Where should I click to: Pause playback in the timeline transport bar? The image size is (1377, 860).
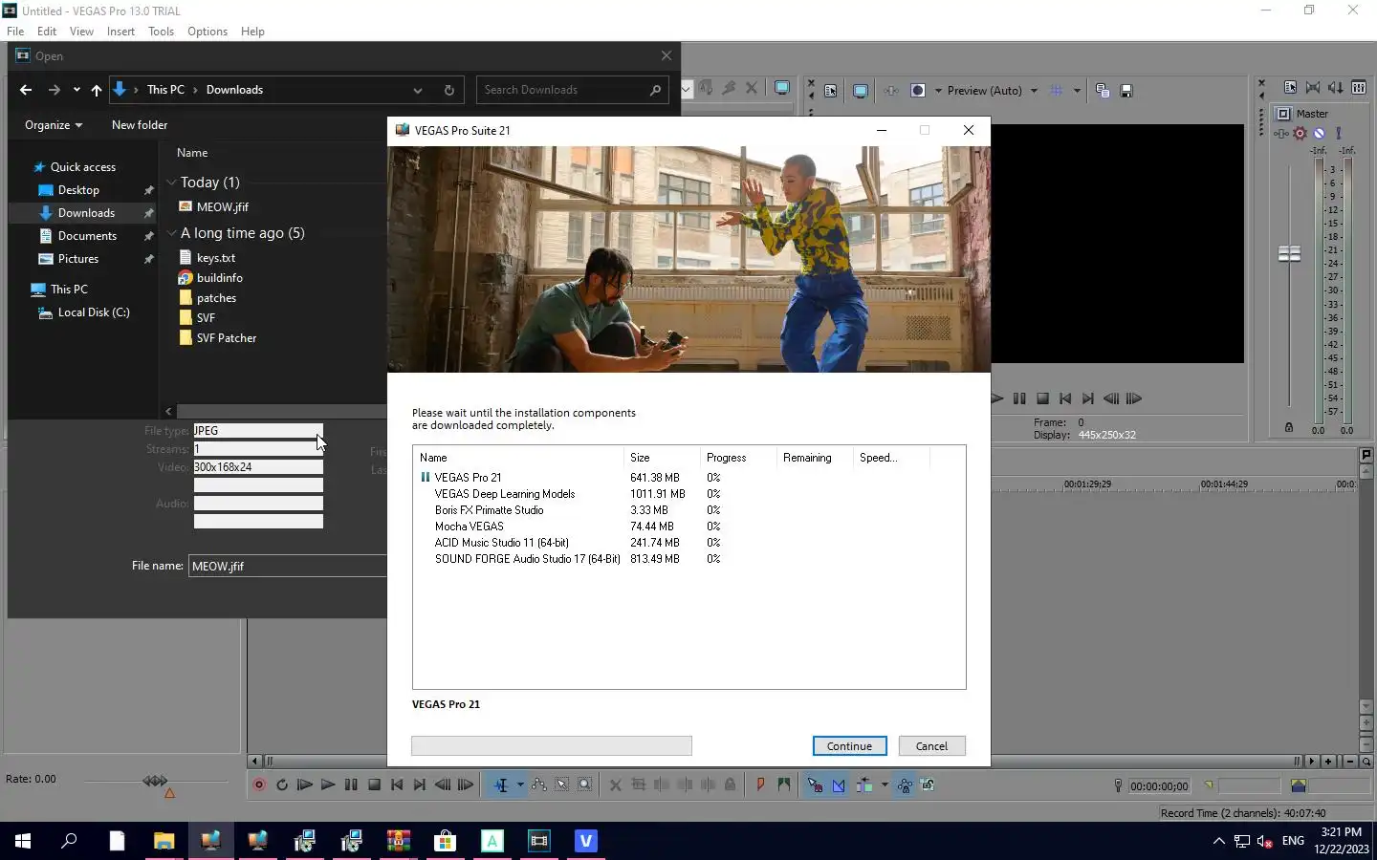(351, 785)
